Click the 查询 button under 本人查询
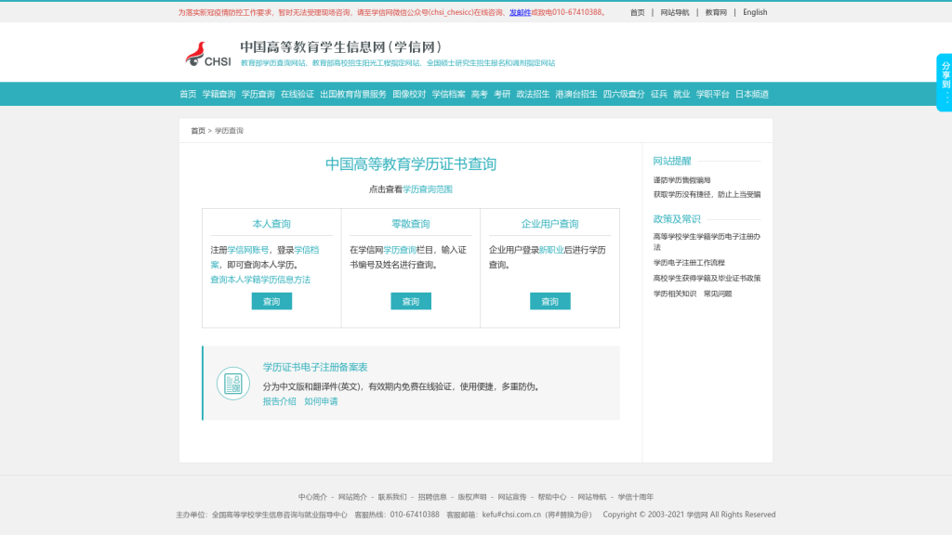 point(271,302)
